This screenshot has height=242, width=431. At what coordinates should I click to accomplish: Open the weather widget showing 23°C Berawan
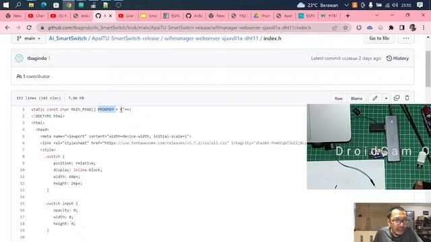pyautogui.click(x=317, y=5)
